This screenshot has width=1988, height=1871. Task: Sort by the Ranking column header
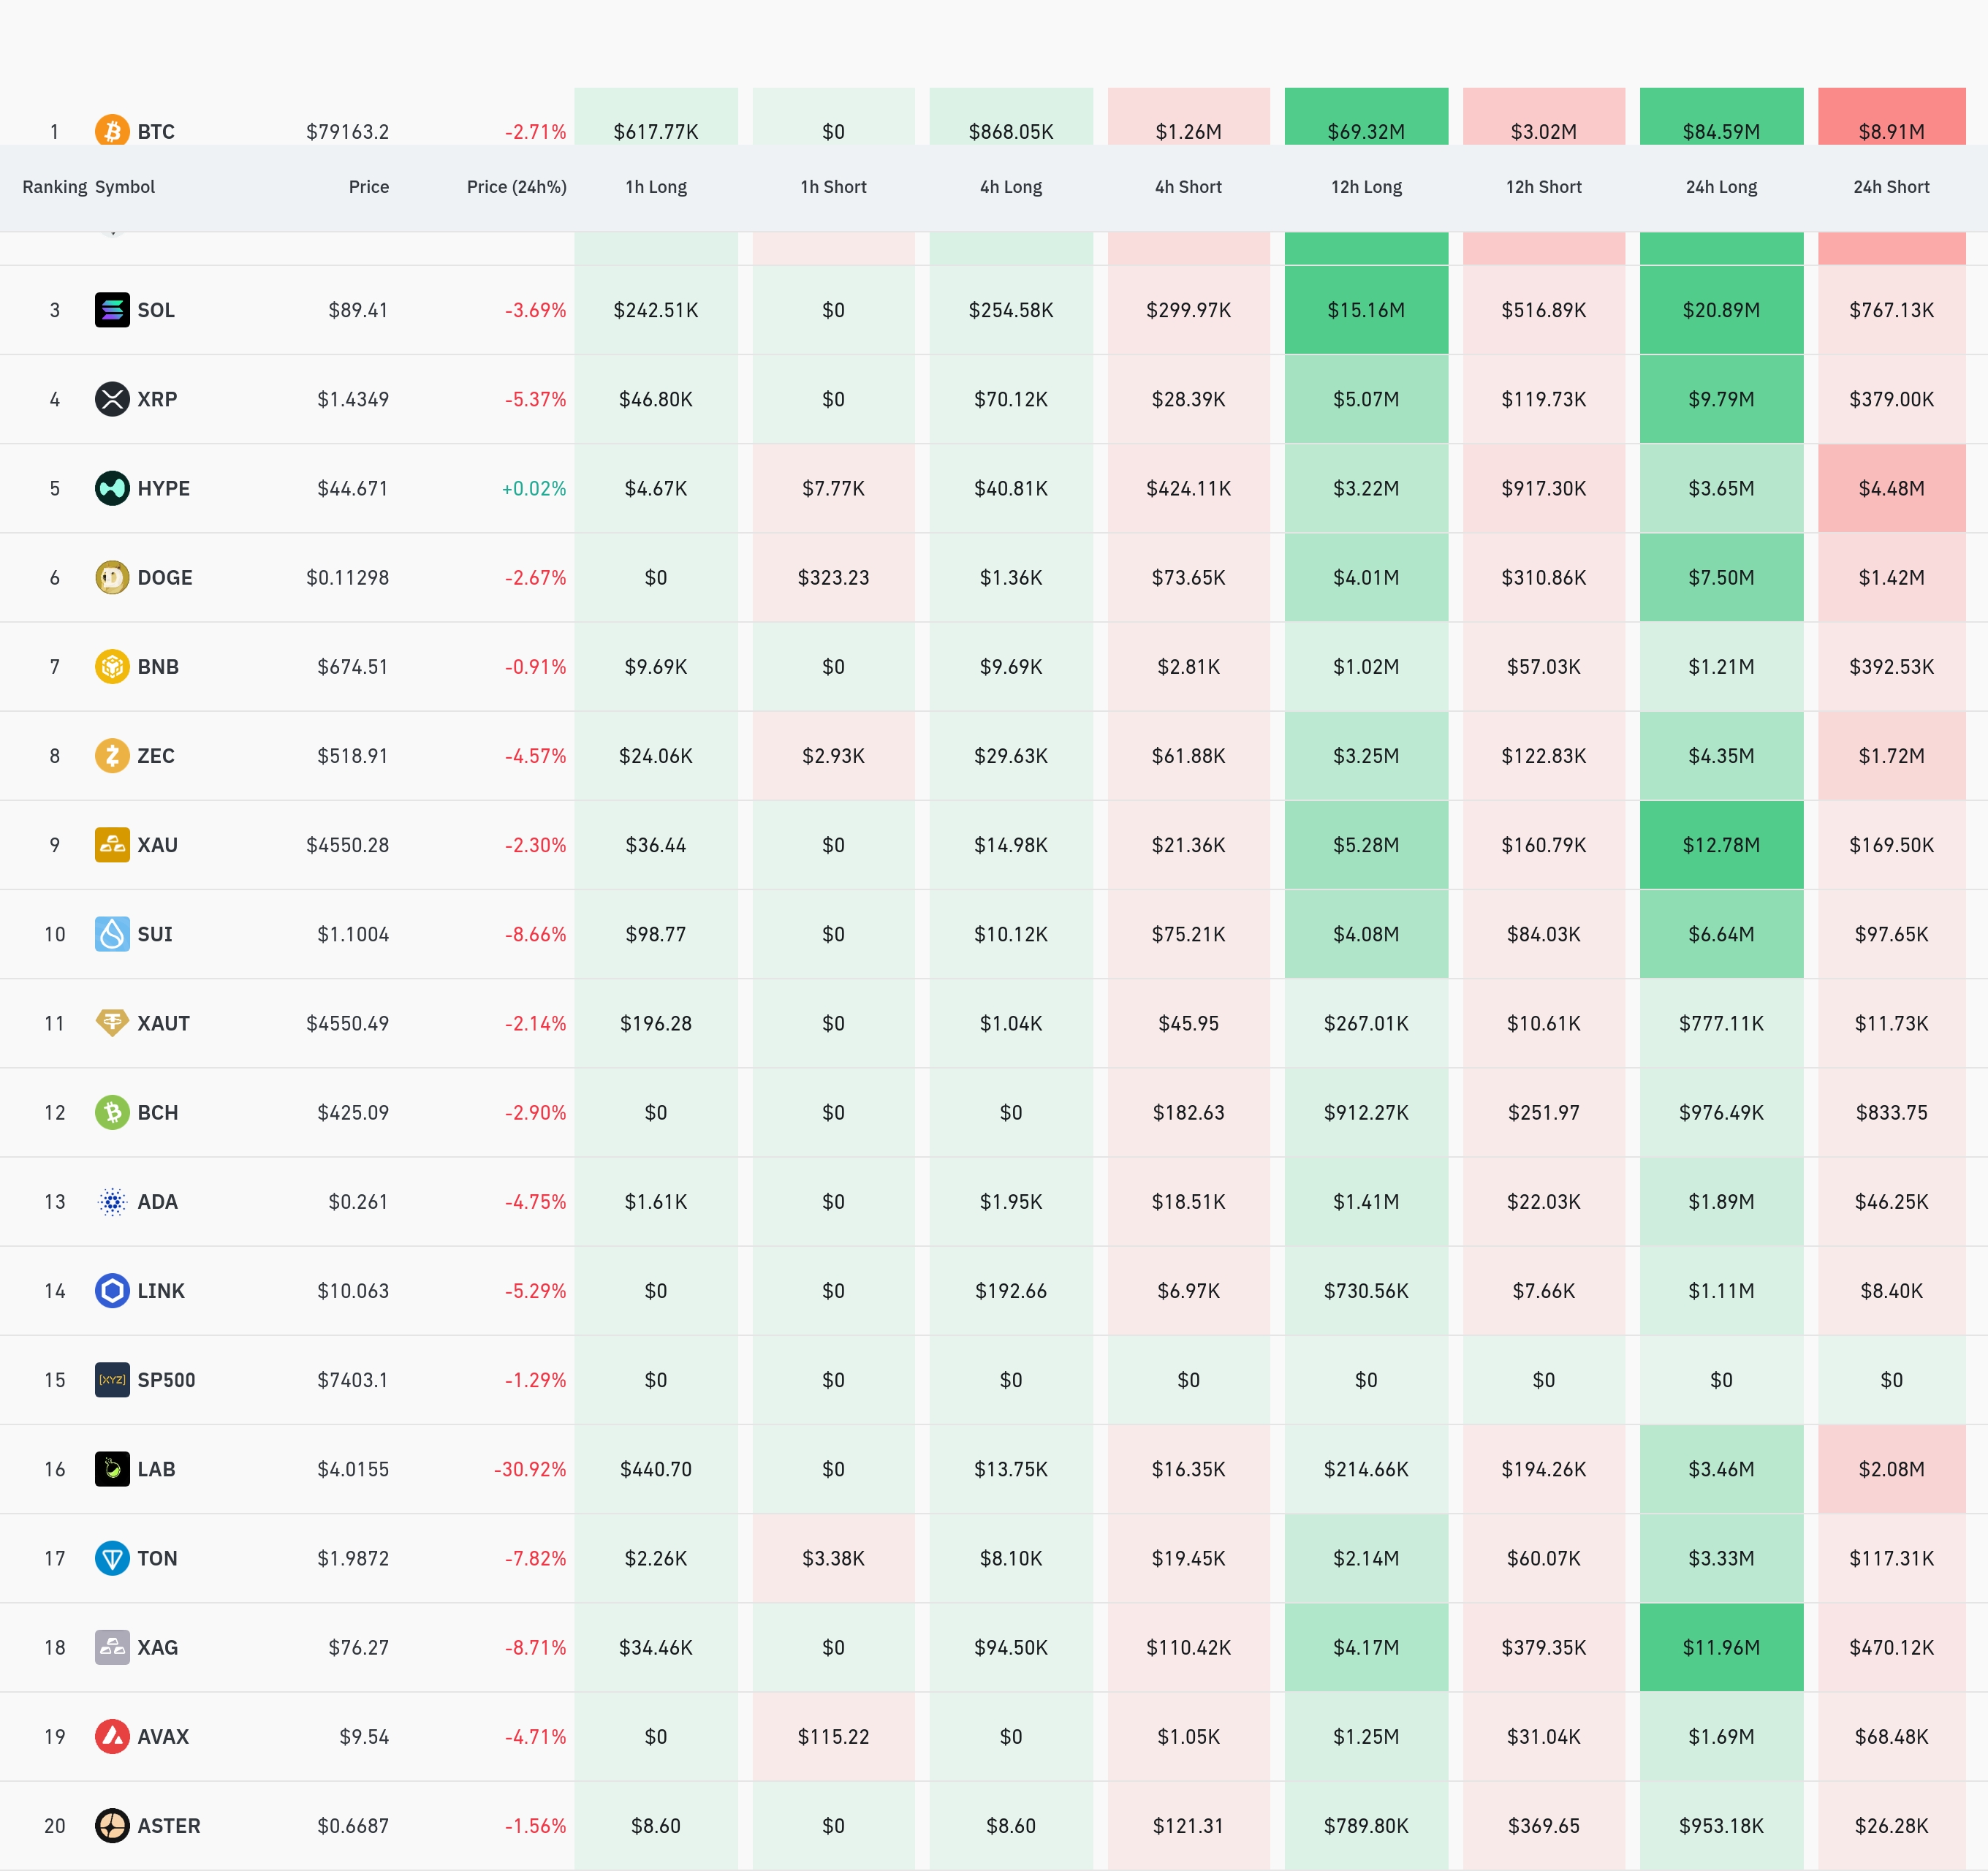click(x=55, y=187)
